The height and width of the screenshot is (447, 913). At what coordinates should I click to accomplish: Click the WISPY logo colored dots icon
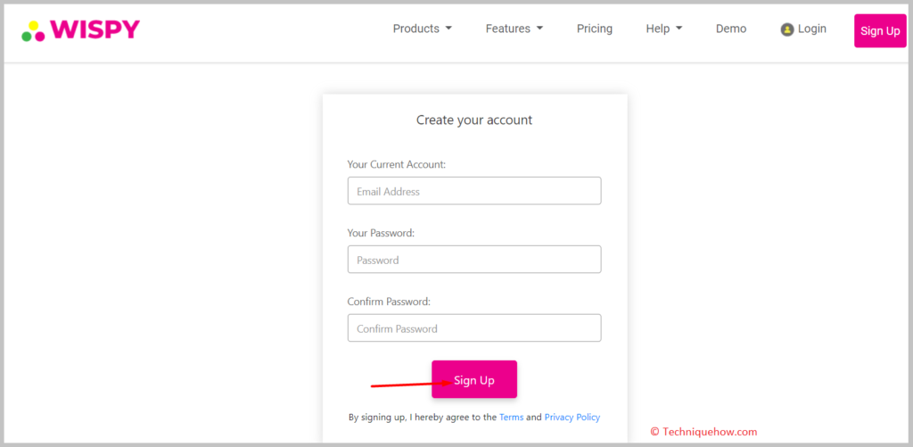pyautogui.click(x=33, y=31)
